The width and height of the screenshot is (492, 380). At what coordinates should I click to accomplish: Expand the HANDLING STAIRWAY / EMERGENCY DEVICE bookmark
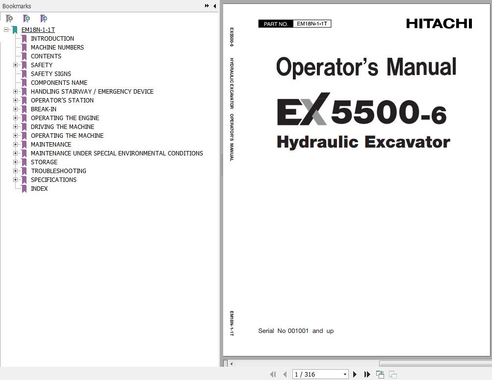pyautogui.click(x=15, y=92)
